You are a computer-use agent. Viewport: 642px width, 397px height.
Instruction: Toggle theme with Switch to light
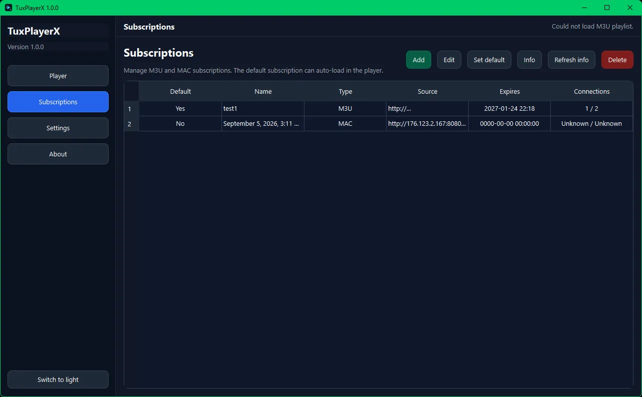coord(58,379)
